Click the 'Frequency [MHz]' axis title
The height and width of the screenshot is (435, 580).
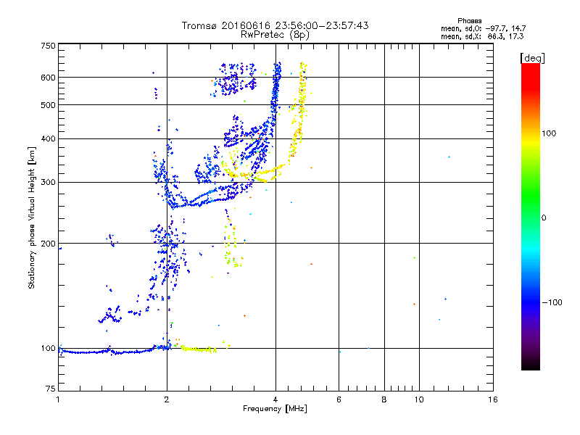(x=275, y=409)
